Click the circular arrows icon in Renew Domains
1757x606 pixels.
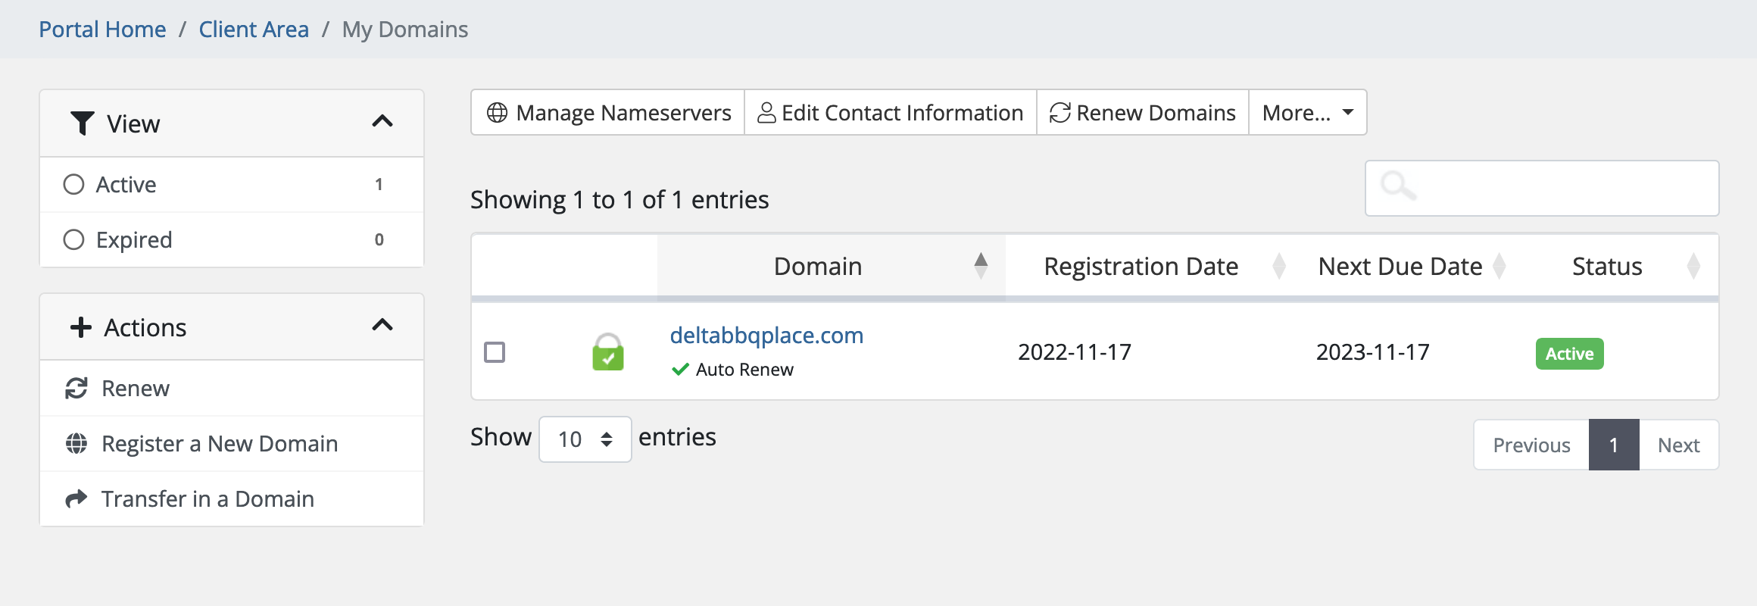pyautogui.click(x=1060, y=113)
